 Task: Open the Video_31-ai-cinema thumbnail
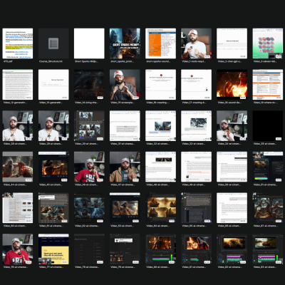pyautogui.click(x=125, y=125)
